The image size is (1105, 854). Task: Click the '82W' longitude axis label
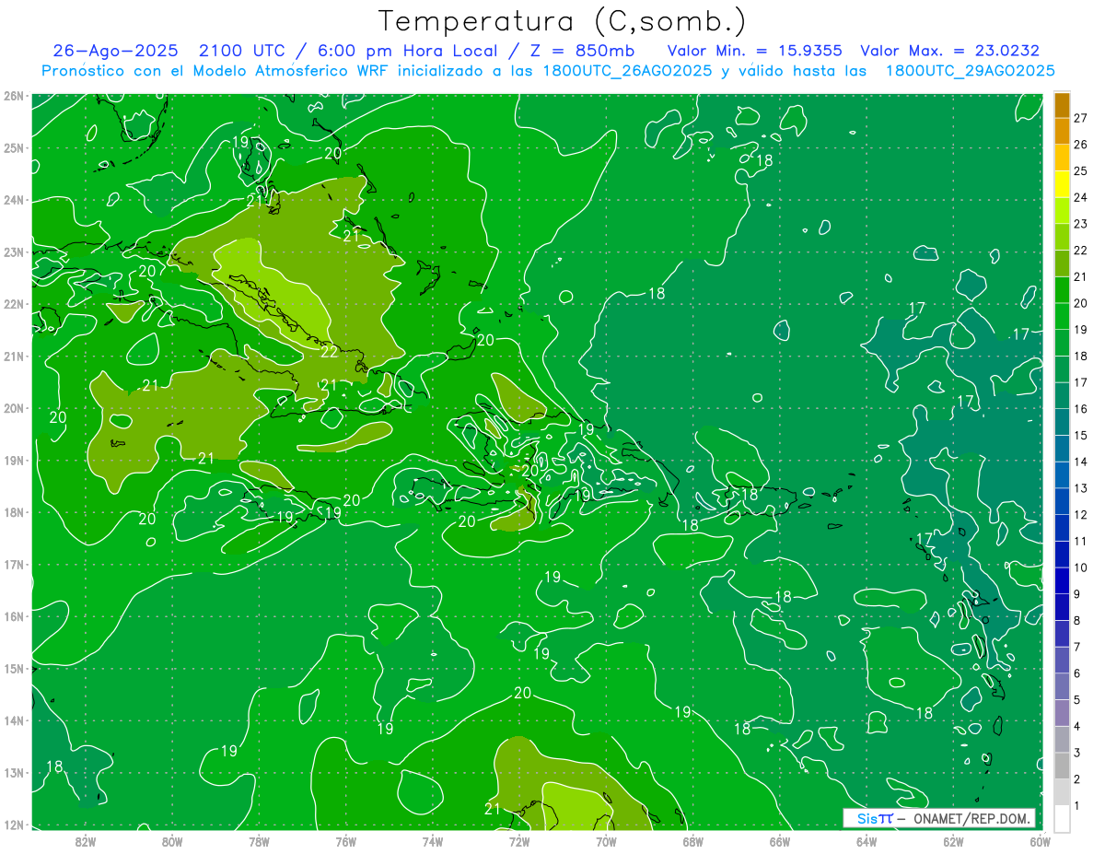click(x=86, y=841)
